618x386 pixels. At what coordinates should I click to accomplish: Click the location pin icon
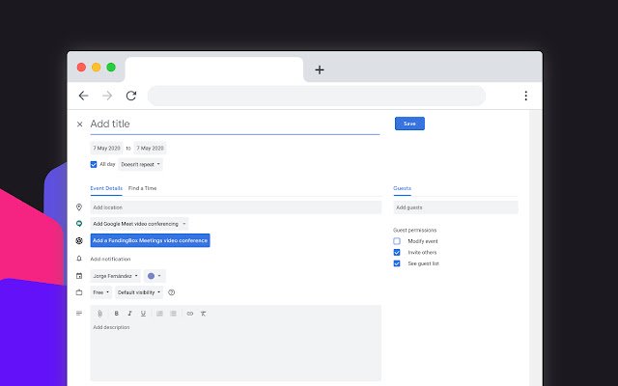coord(79,207)
